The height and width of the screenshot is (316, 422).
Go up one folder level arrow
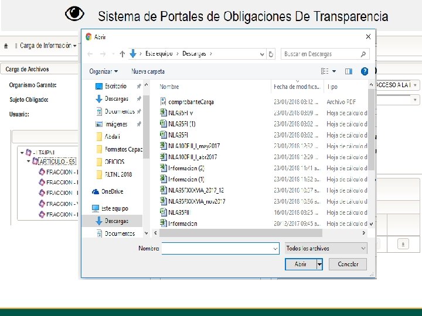pyautogui.click(x=122, y=54)
